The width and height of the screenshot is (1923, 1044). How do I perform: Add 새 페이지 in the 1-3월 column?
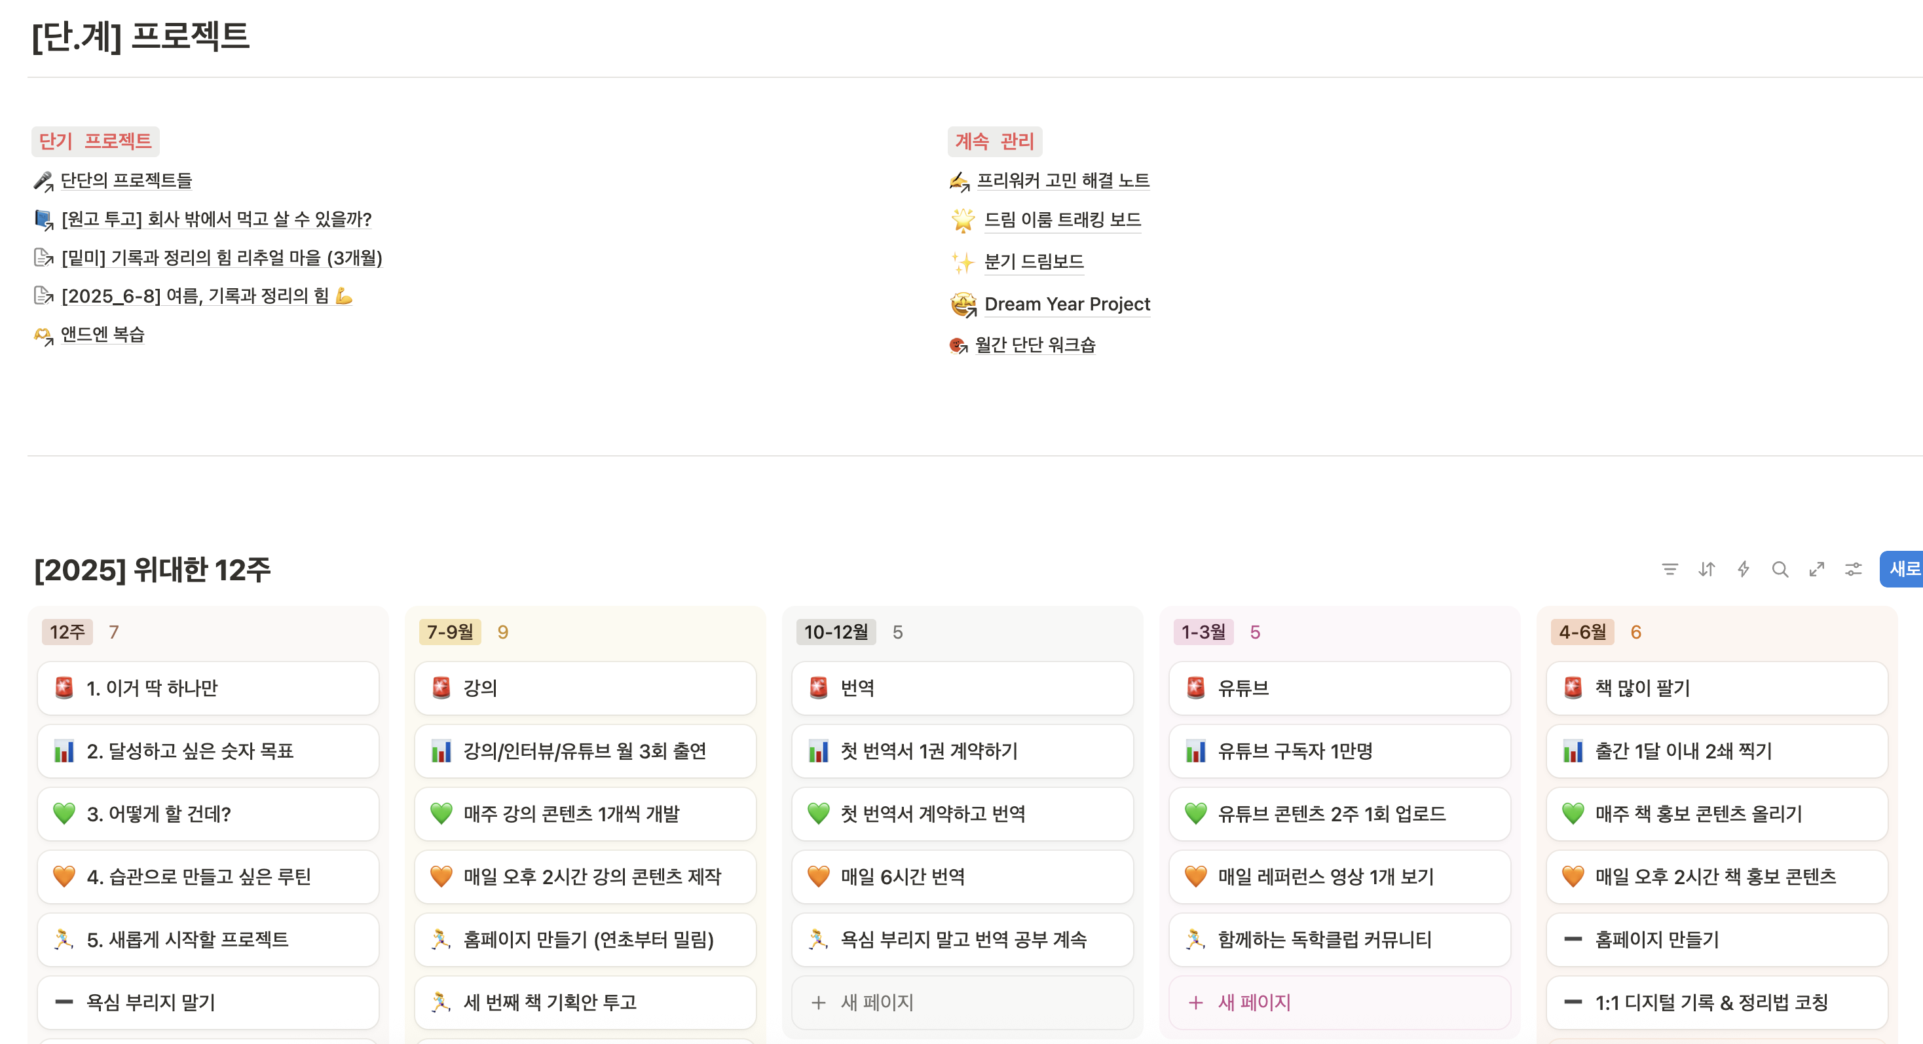(1254, 1002)
